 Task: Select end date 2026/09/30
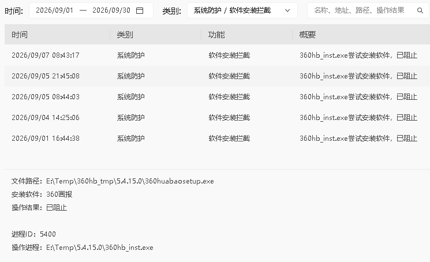tap(111, 10)
